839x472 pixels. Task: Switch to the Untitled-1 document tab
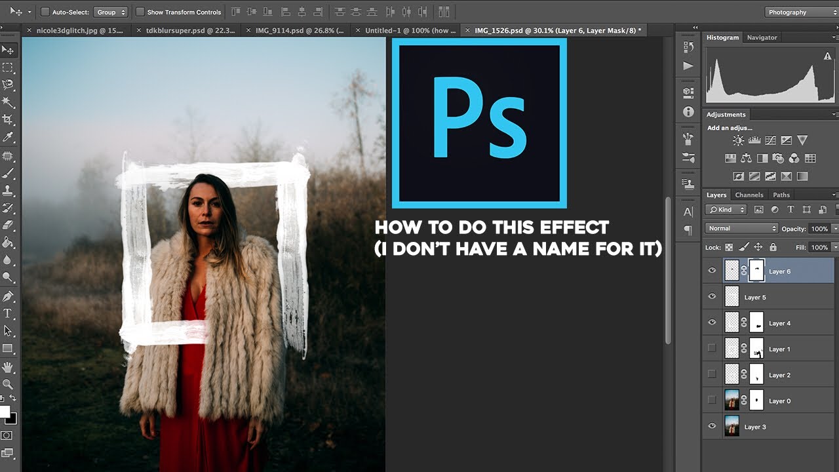tap(407, 30)
